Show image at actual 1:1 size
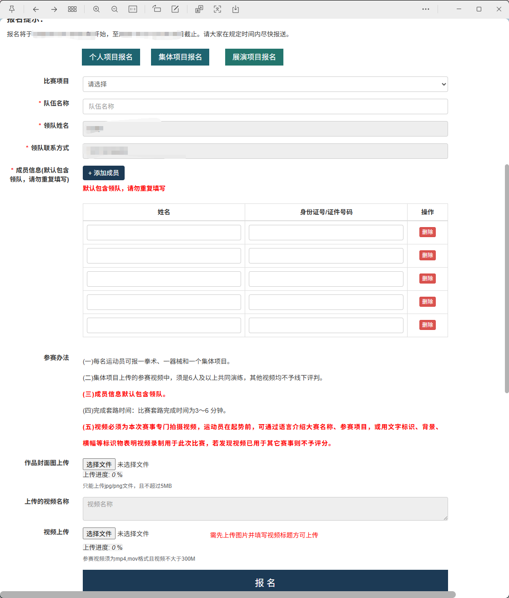 (133, 9)
